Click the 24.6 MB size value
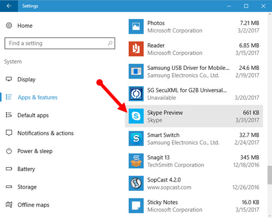Image resolution: width=272 pixels, height=218 pixels. (249, 68)
